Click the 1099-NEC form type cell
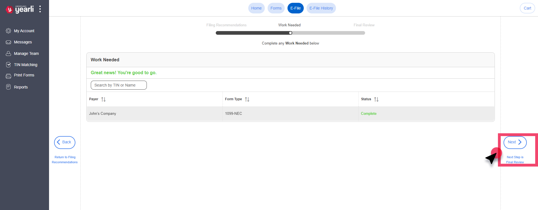Image resolution: width=538 pixels, height=210 pixels. [x=291, y=113]
